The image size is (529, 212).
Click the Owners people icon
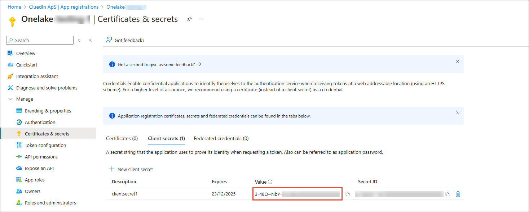tap(19, 191)
